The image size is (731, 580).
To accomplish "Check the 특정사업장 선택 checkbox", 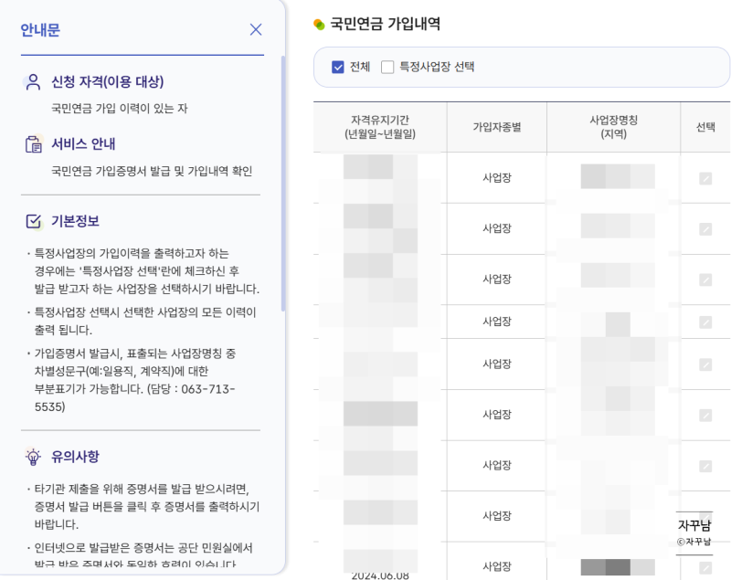I will (x=387, y=67).
